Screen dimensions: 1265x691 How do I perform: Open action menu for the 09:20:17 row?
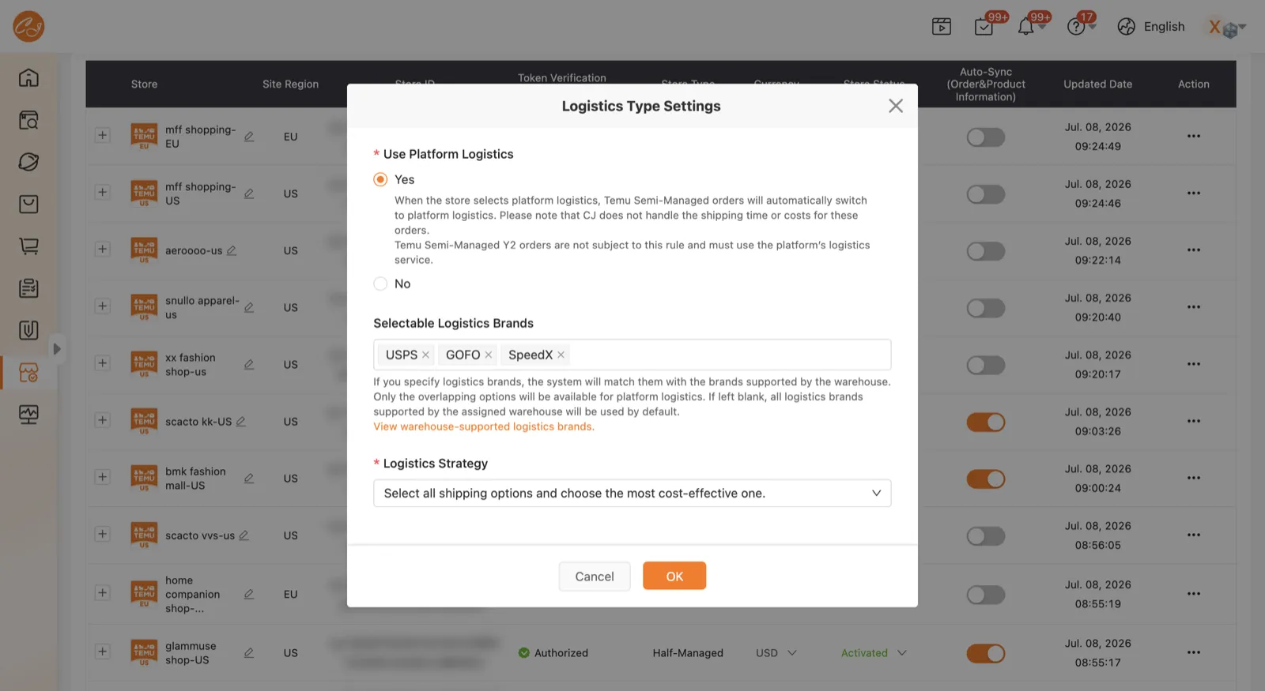pyautogui.click(x=1194, y=364)
